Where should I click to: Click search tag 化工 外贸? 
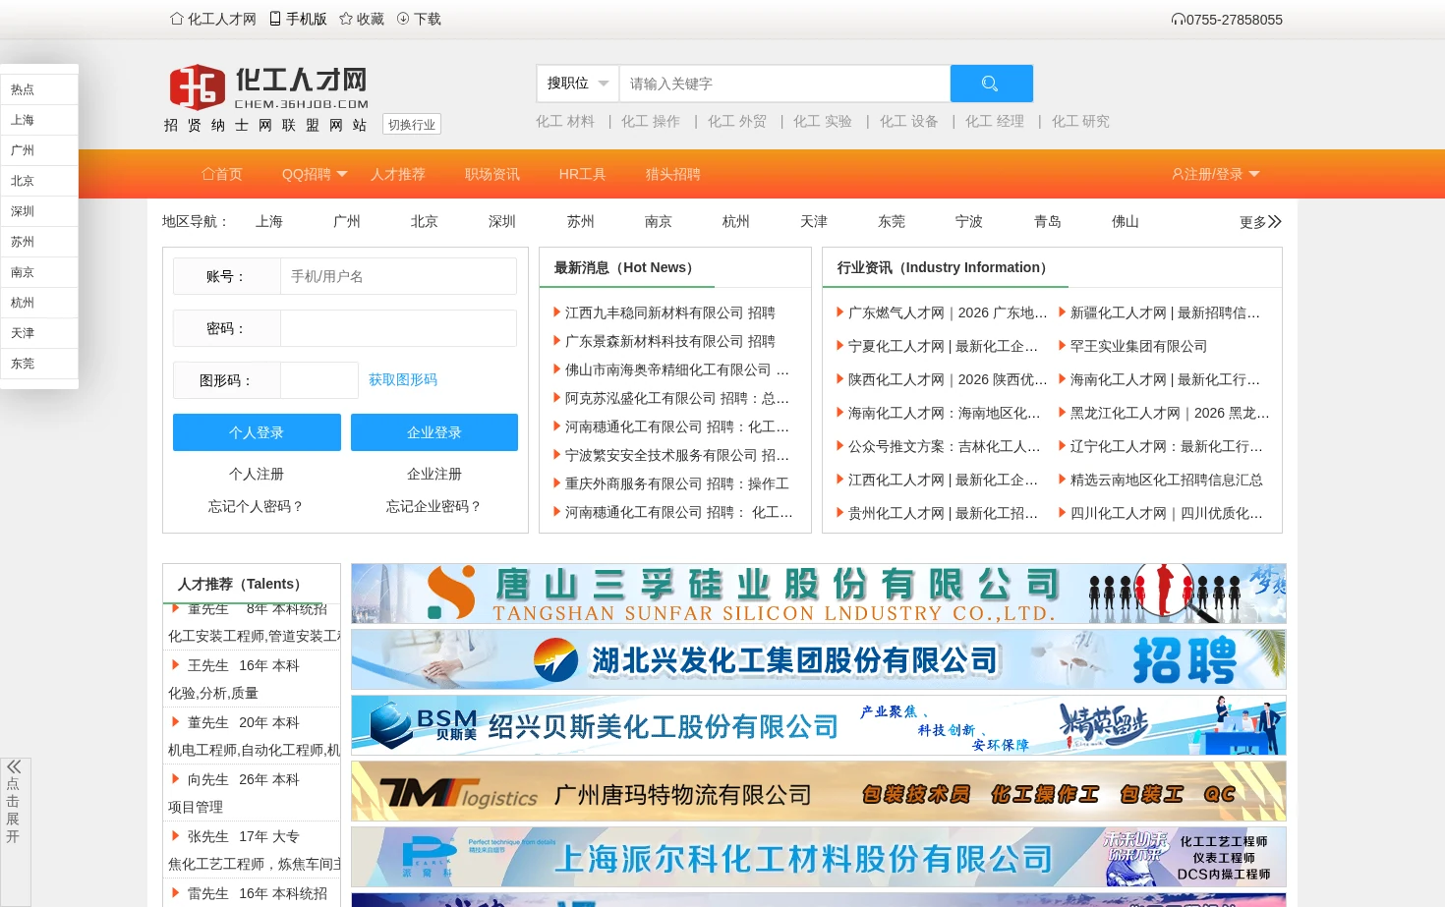737,121
